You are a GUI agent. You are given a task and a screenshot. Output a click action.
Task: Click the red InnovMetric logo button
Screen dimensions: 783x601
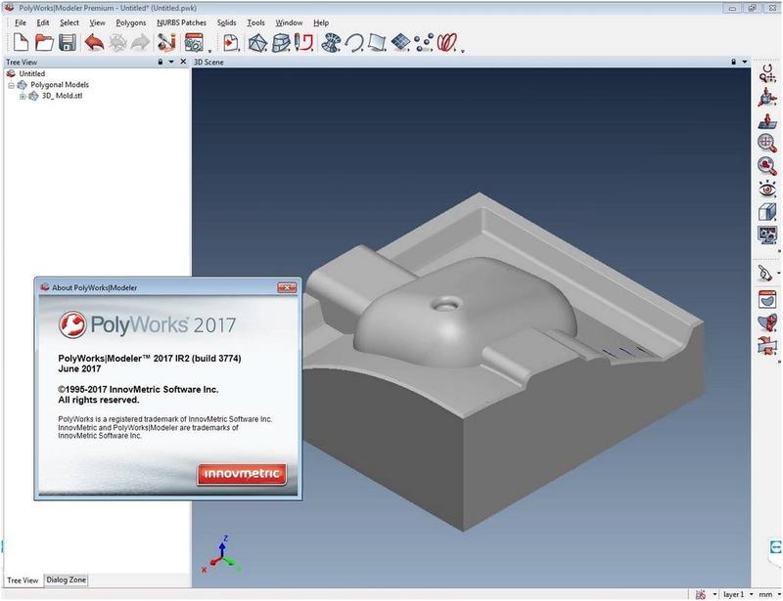coord(241,475)
